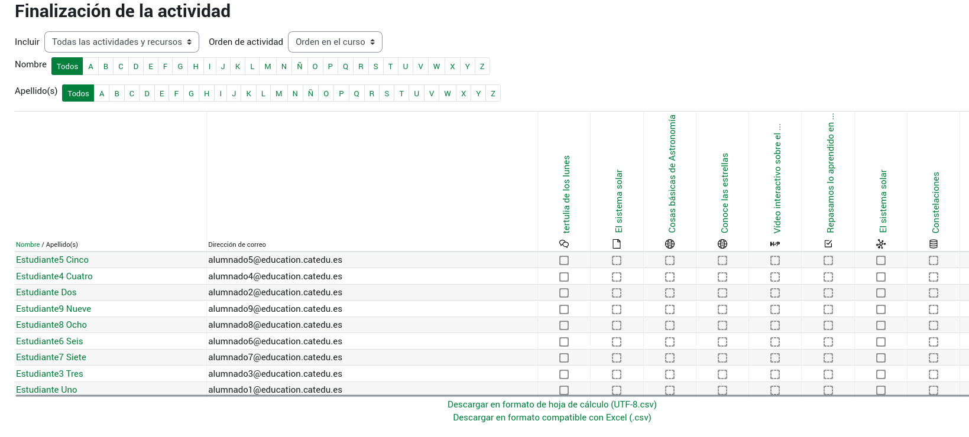Toggle Estudiante6 Seis's Repasamos lo aprendido box
Viewport: 969px width, 437px height.
828,342
